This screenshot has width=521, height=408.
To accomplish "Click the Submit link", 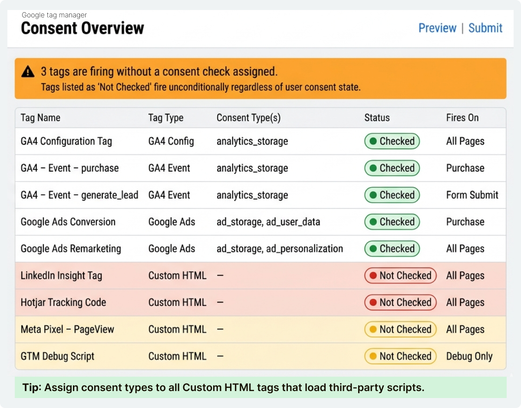I will (485, 28).
